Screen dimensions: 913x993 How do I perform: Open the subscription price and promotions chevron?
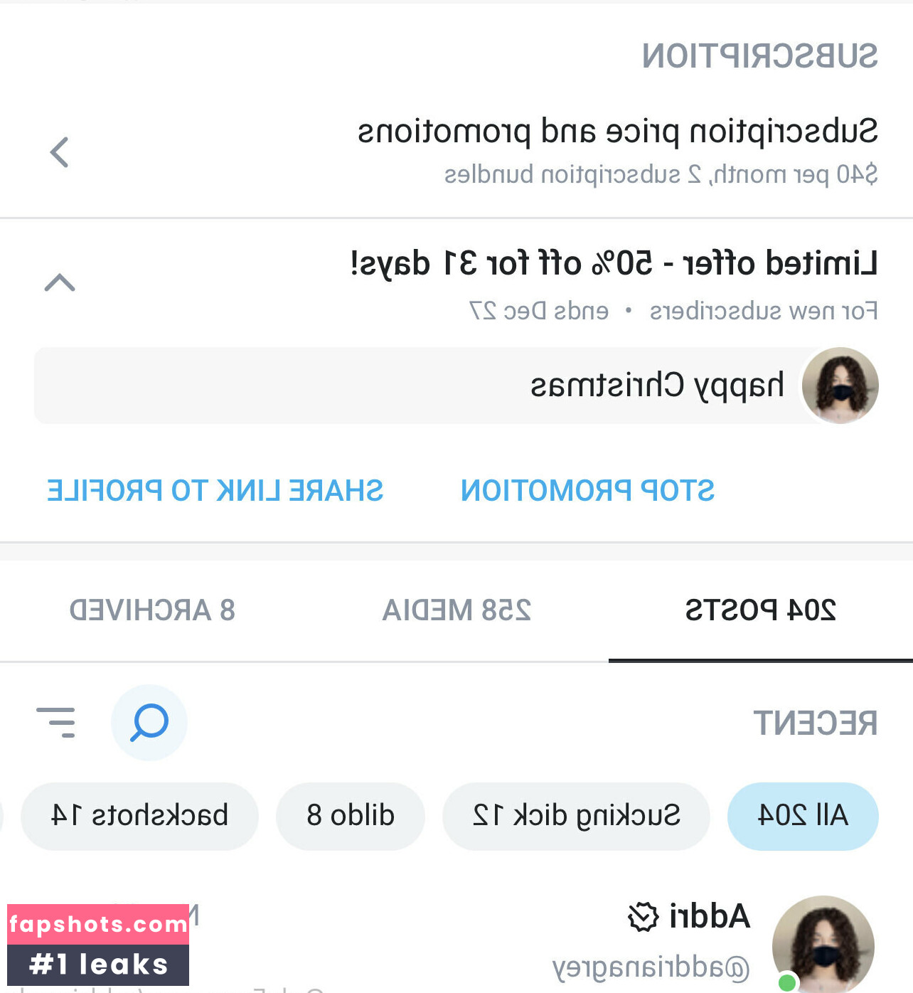[x=60, y=152]
